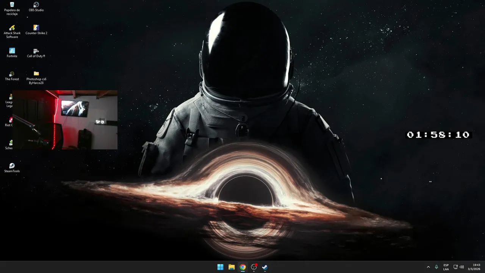Select the partly hidden Riot Client shortcut

pos(9,122)
